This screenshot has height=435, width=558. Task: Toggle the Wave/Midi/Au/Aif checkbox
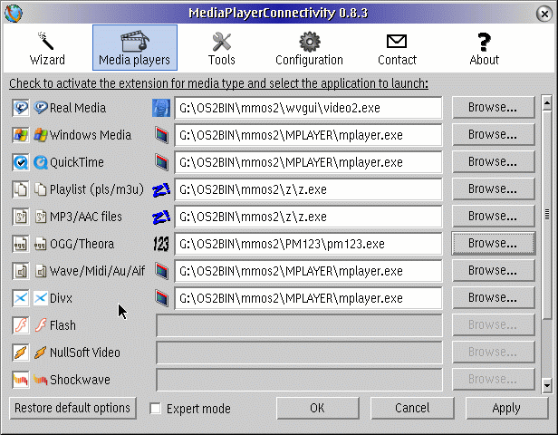point(21,271)
